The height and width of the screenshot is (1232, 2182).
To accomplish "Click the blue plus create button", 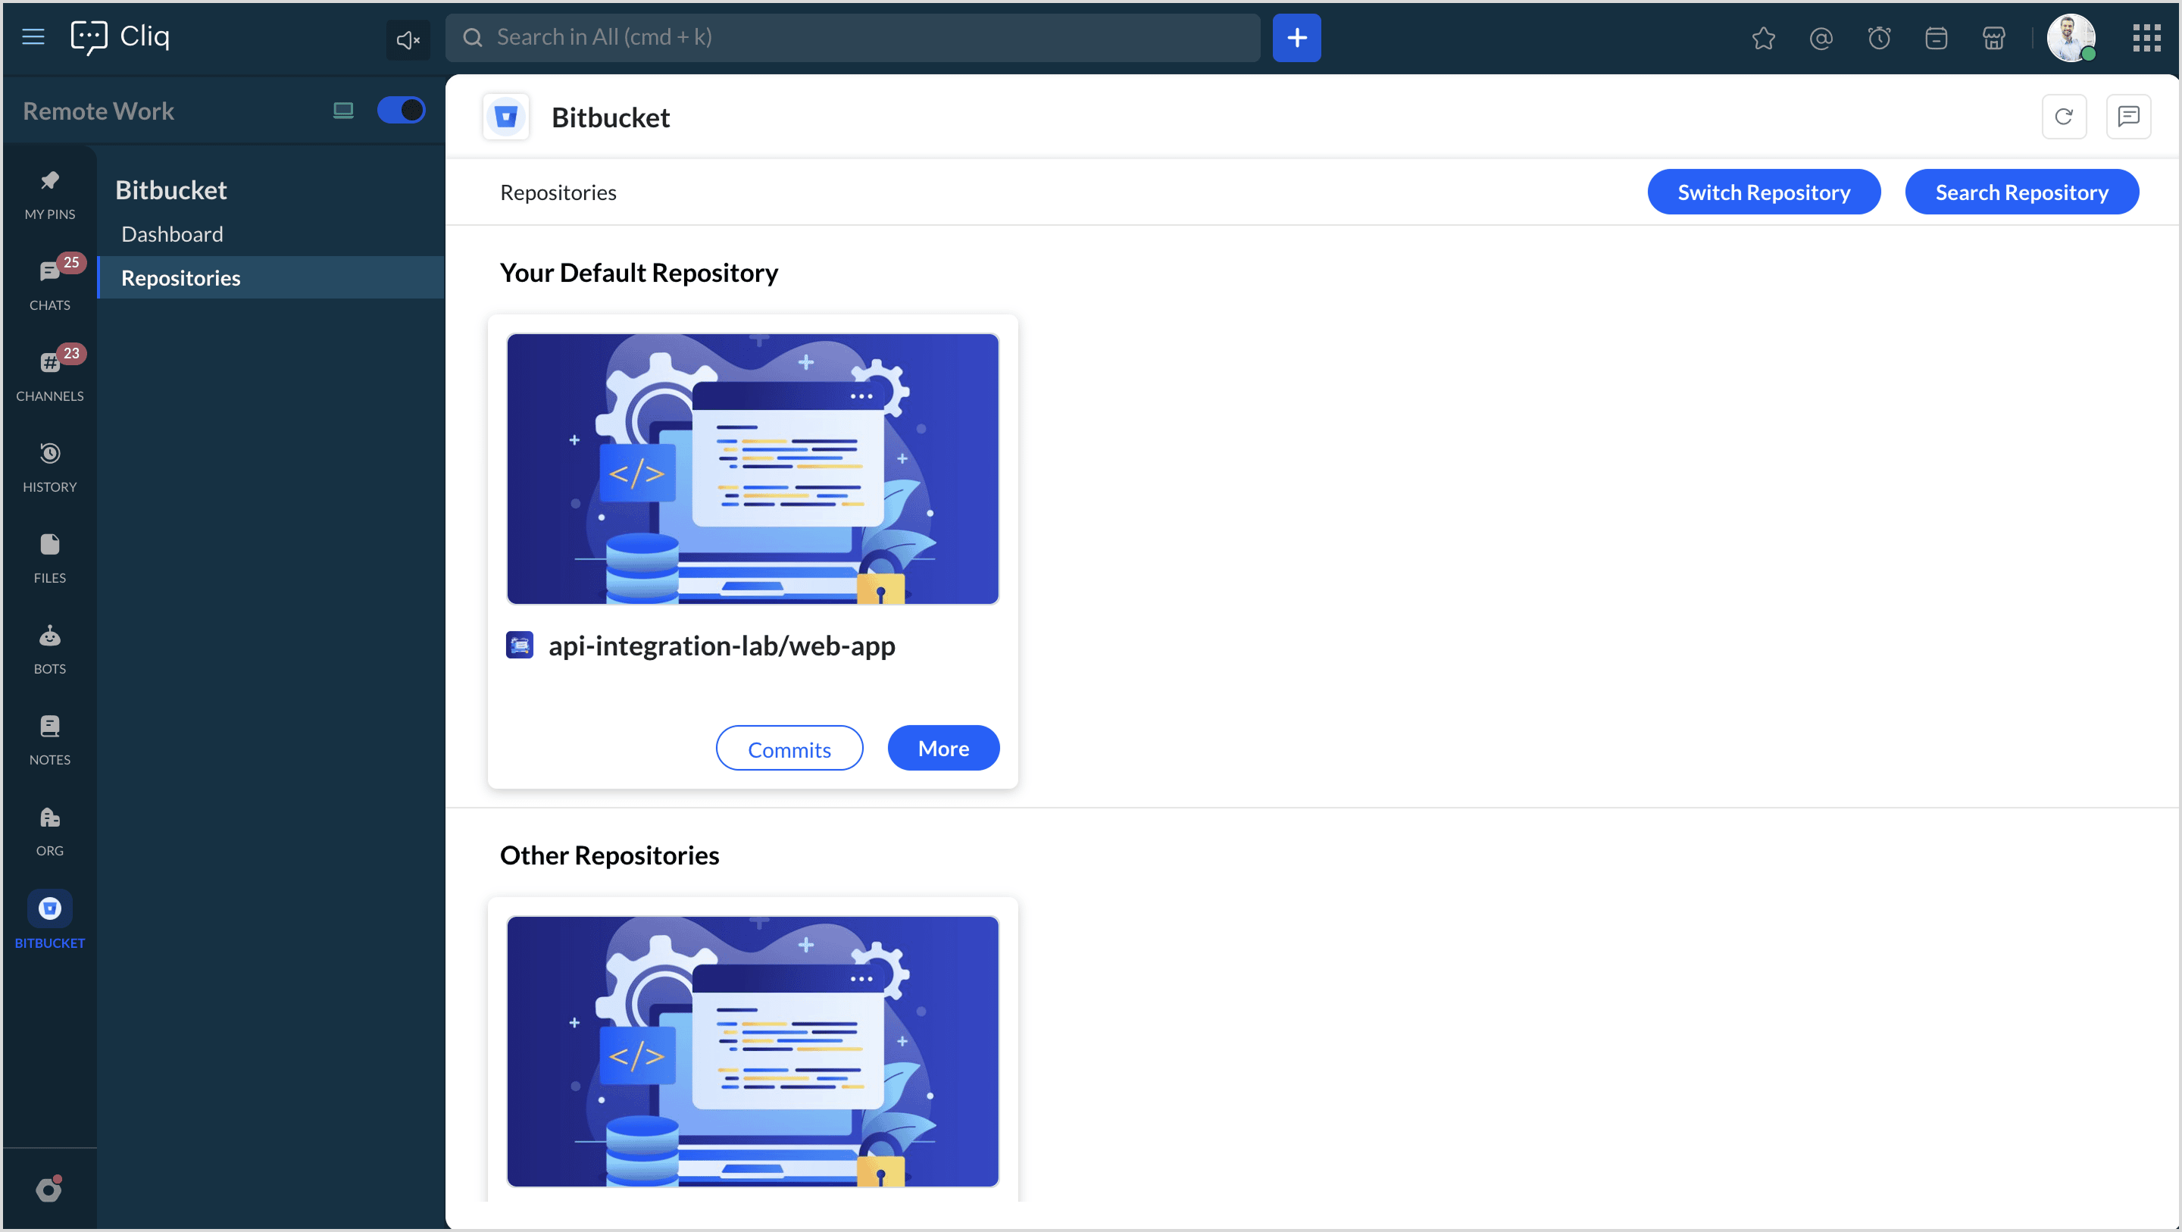I will pyautogui.click(x=1296, y=38).
